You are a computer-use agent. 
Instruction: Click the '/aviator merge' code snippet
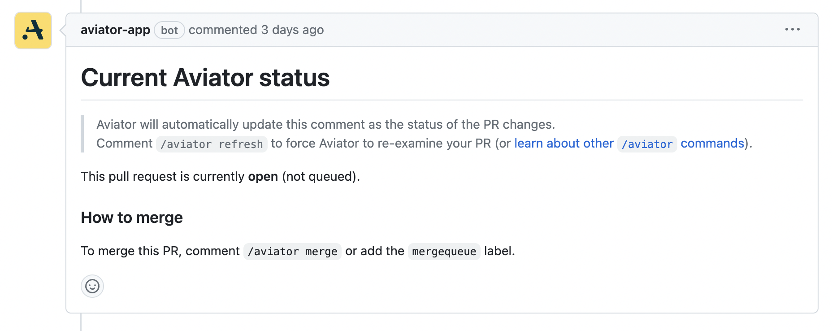292,252
